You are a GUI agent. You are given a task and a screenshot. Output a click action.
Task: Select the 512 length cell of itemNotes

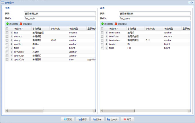coord(154,40)
